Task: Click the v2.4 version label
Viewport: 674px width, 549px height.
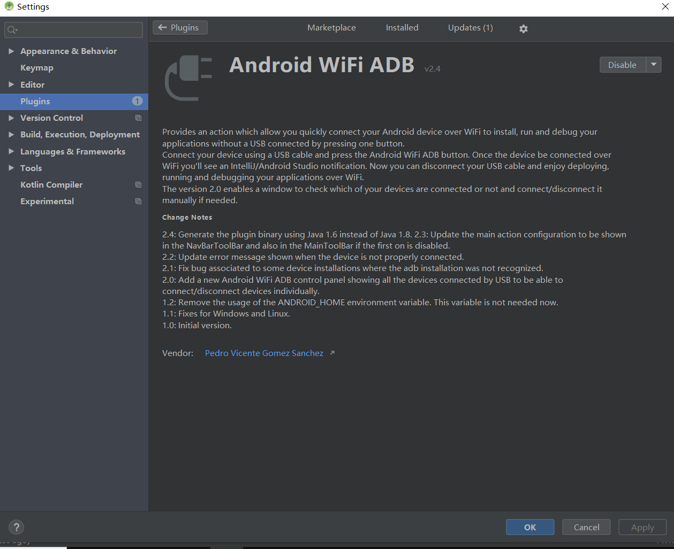Action: pos(433,69)
